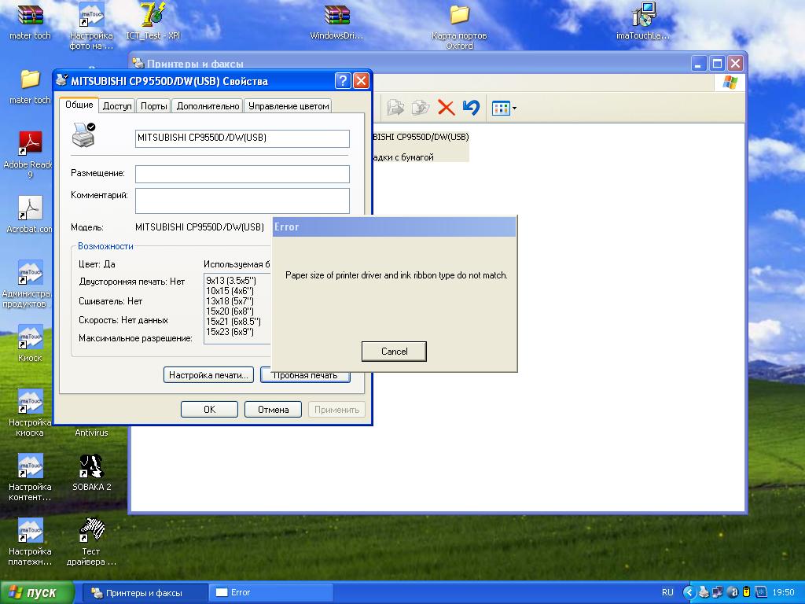
Task: Click the Пробная печать button
Action: point(305,375)
